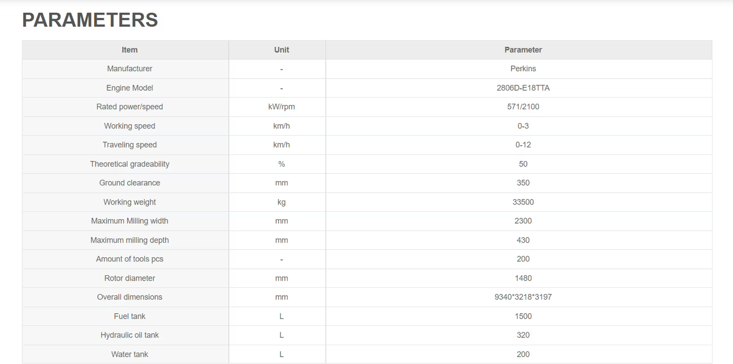Click mm unit in Rotor diameter row
The image size is (733, 364).
coord(281,278)
